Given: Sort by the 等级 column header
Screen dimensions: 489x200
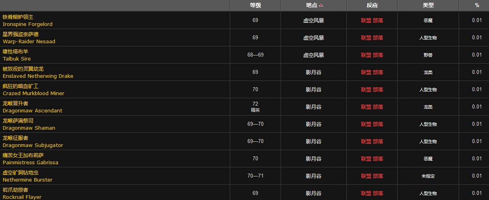Looking at the screenshot, I should click(255, 6).
